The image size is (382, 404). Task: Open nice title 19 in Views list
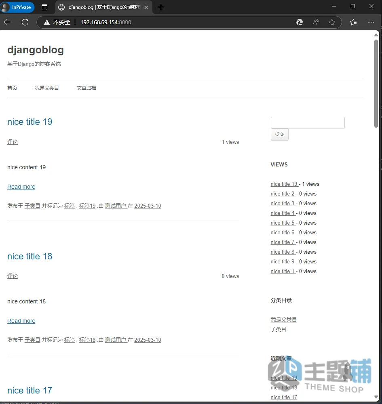tap(284, 184)
